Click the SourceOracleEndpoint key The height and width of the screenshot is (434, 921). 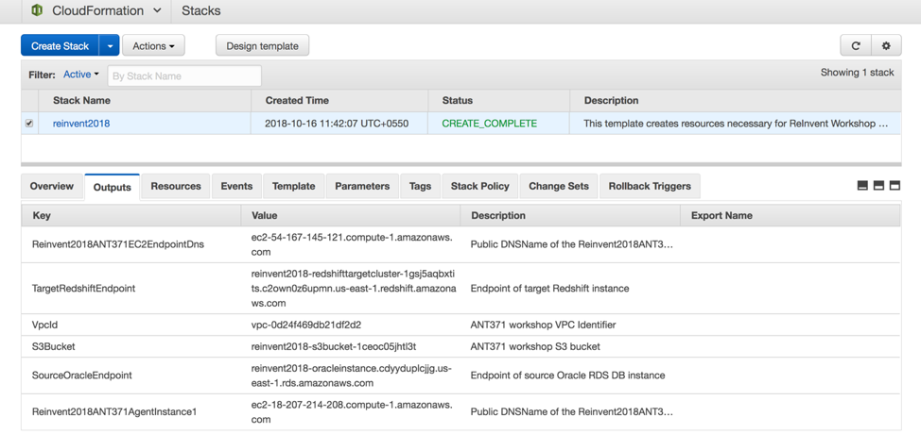[x=82, y=375]
